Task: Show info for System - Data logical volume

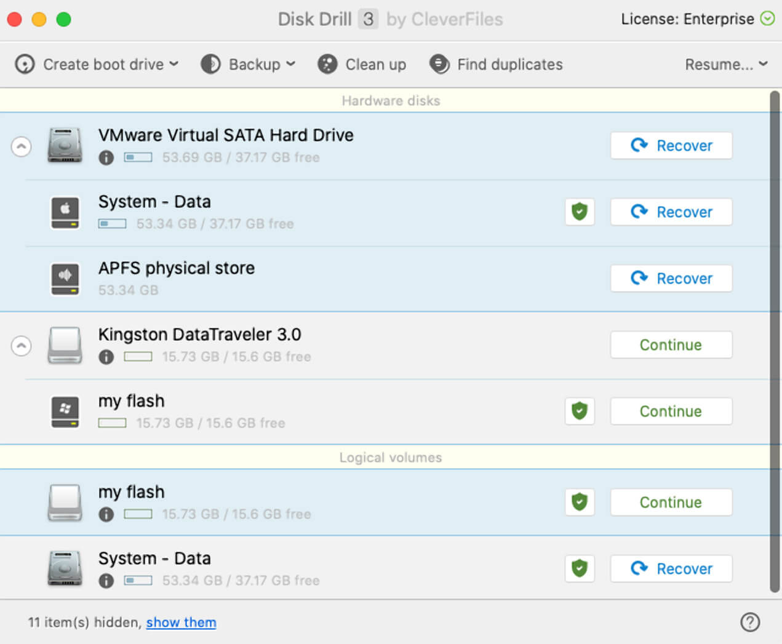Action: [x=106, y=581]
